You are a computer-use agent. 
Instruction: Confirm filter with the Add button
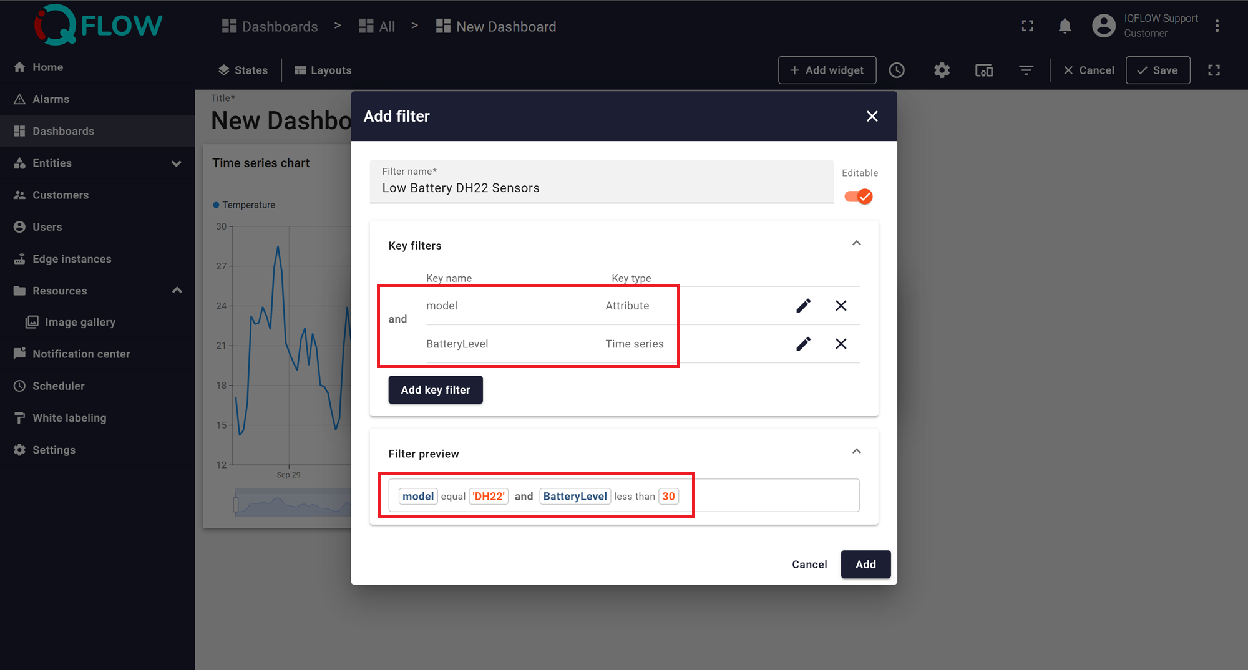click(865, 565)
